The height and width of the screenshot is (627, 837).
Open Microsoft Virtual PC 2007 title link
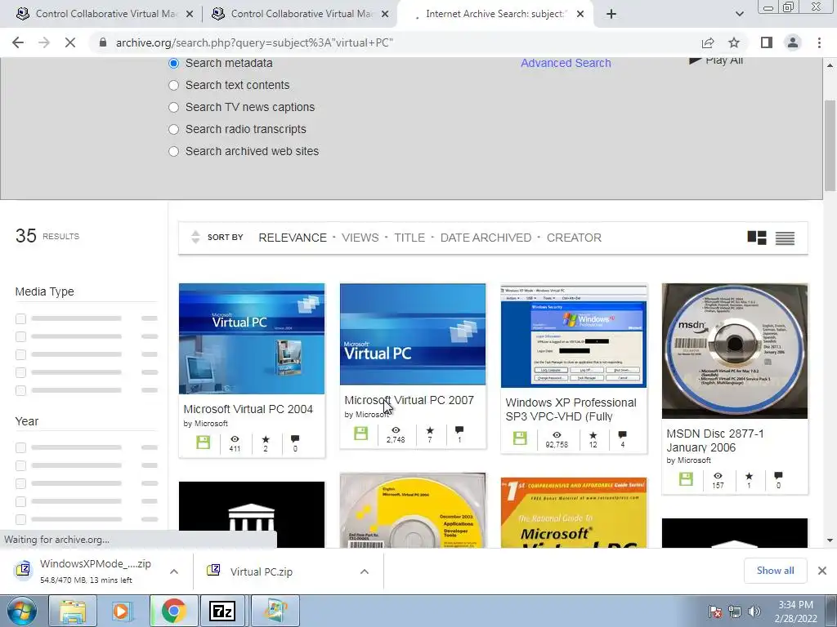[x=409, y=400]
